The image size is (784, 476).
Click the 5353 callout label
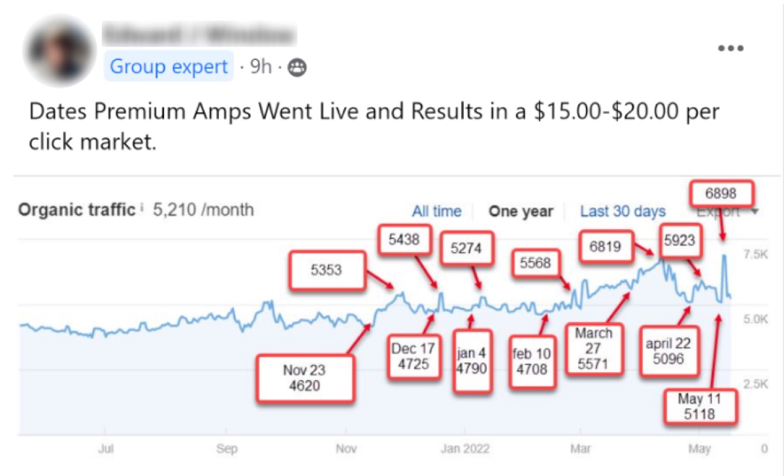point(326,270)
